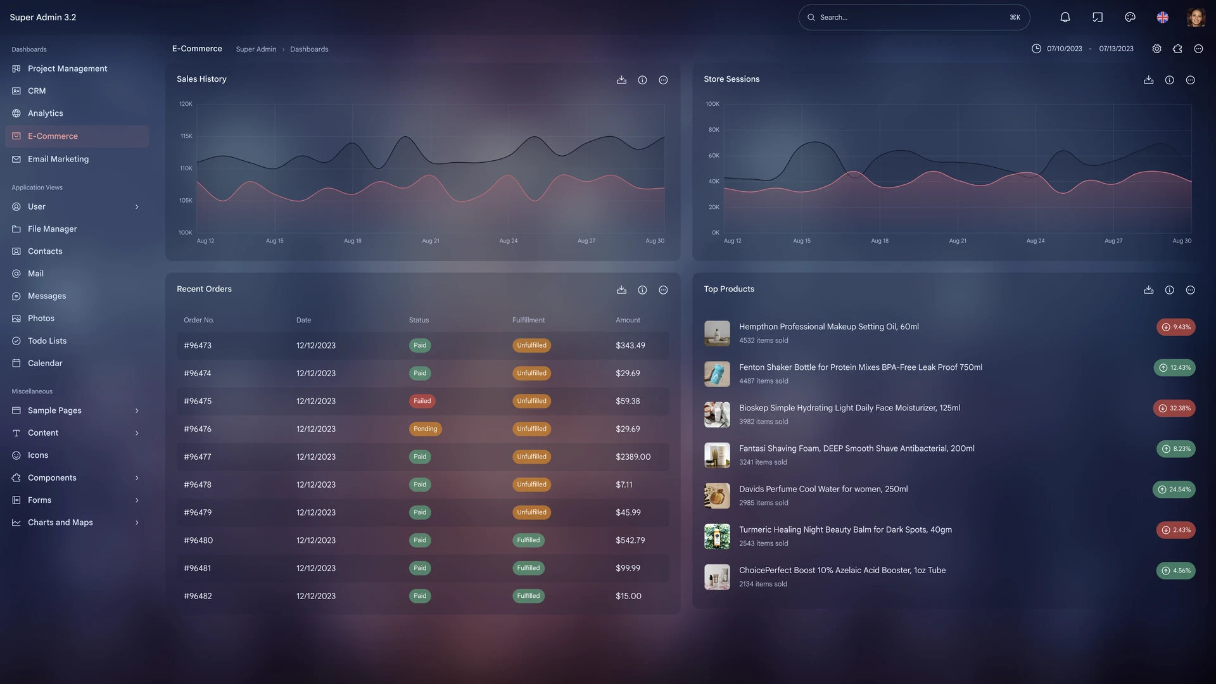The height and width of the screenshot is (684, 1216).
Task: Download the Top Products list
Action: point(1148,289)
